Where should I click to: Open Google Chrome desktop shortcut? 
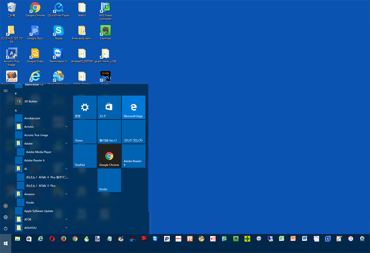pos(35,9)
